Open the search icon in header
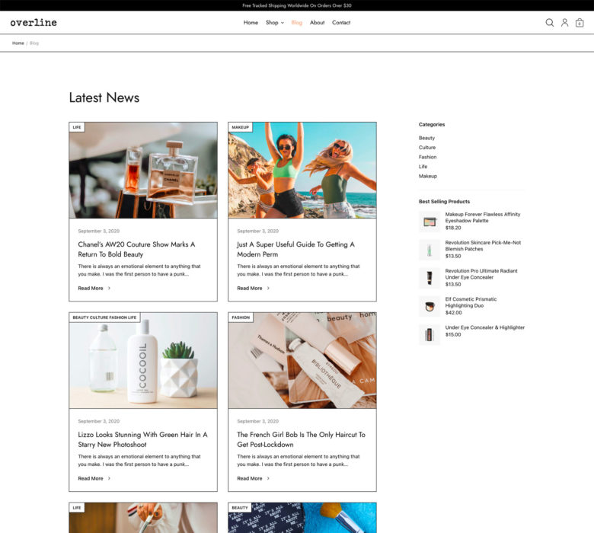 click(549, 23)
